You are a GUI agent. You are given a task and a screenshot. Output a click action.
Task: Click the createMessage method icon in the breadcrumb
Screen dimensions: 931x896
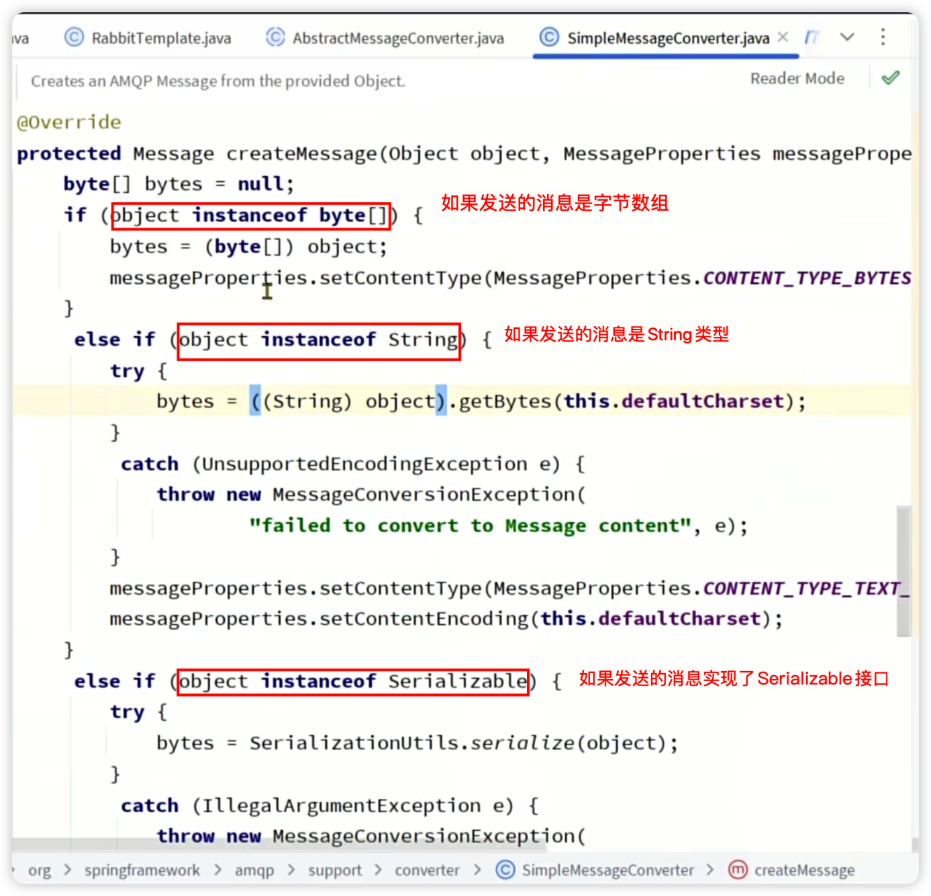pos(737,870)
